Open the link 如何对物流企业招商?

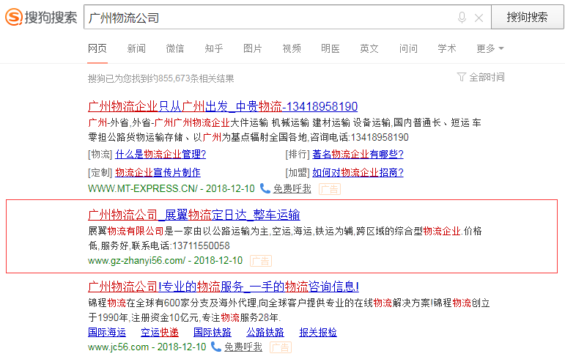click(358, 172)
